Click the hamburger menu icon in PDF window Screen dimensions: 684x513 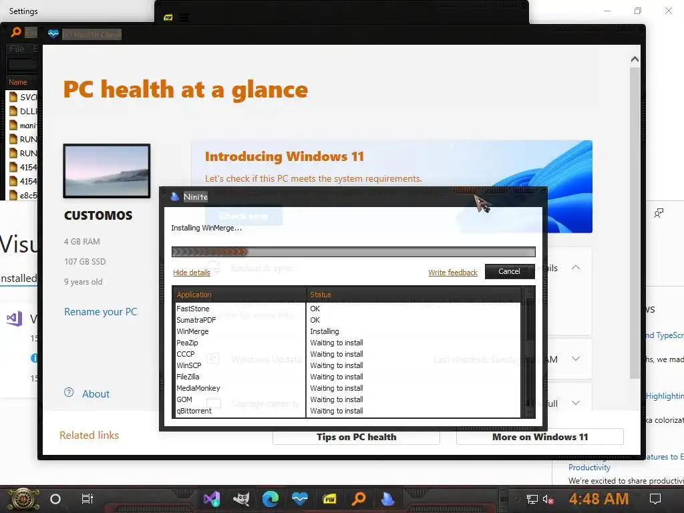184,18
